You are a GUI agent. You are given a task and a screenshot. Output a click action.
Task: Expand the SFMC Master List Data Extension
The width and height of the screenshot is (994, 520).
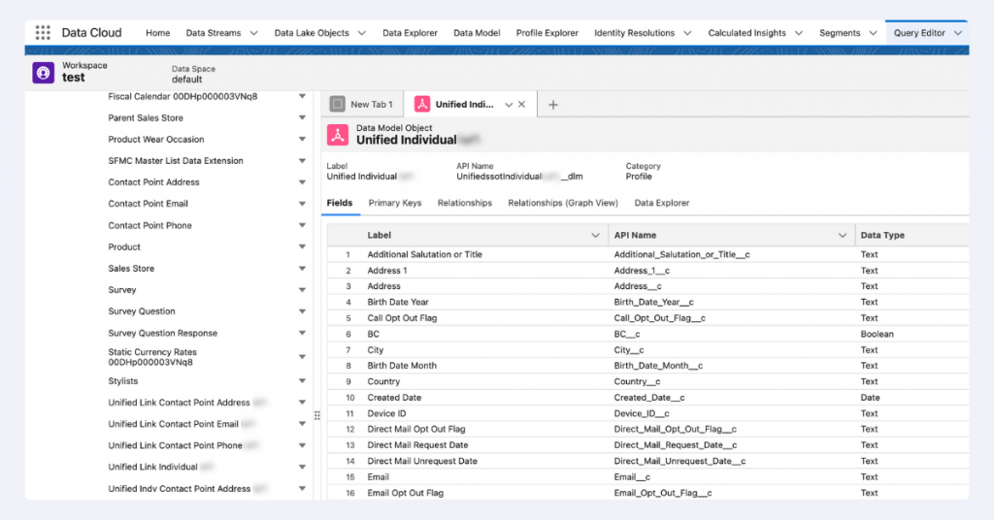(303, 161)
